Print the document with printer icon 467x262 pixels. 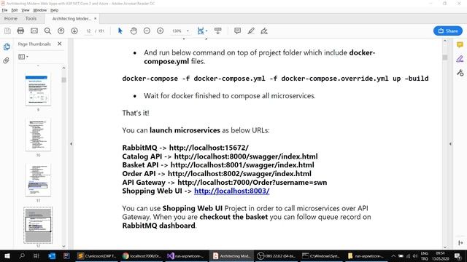tap(20, 31)
